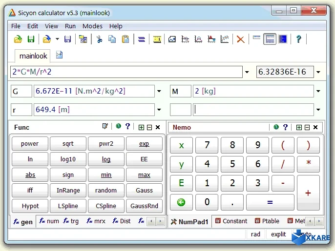Click the blue floppy disk save icon

coord(67,39)
